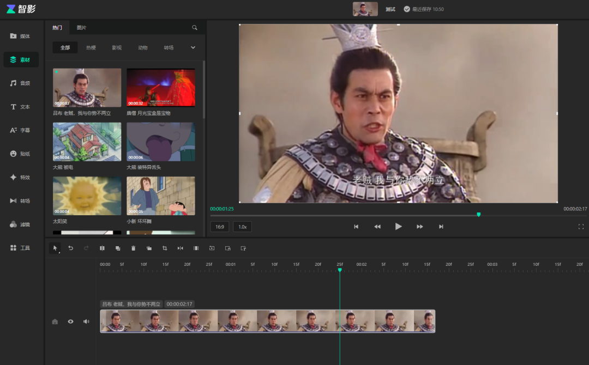
Task: Click the materials panel vertical scrollbar
Action: point(204,90)
